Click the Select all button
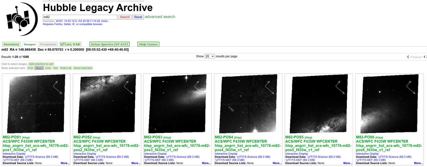This screenshot has width=427, height=167. click(66, 68)
